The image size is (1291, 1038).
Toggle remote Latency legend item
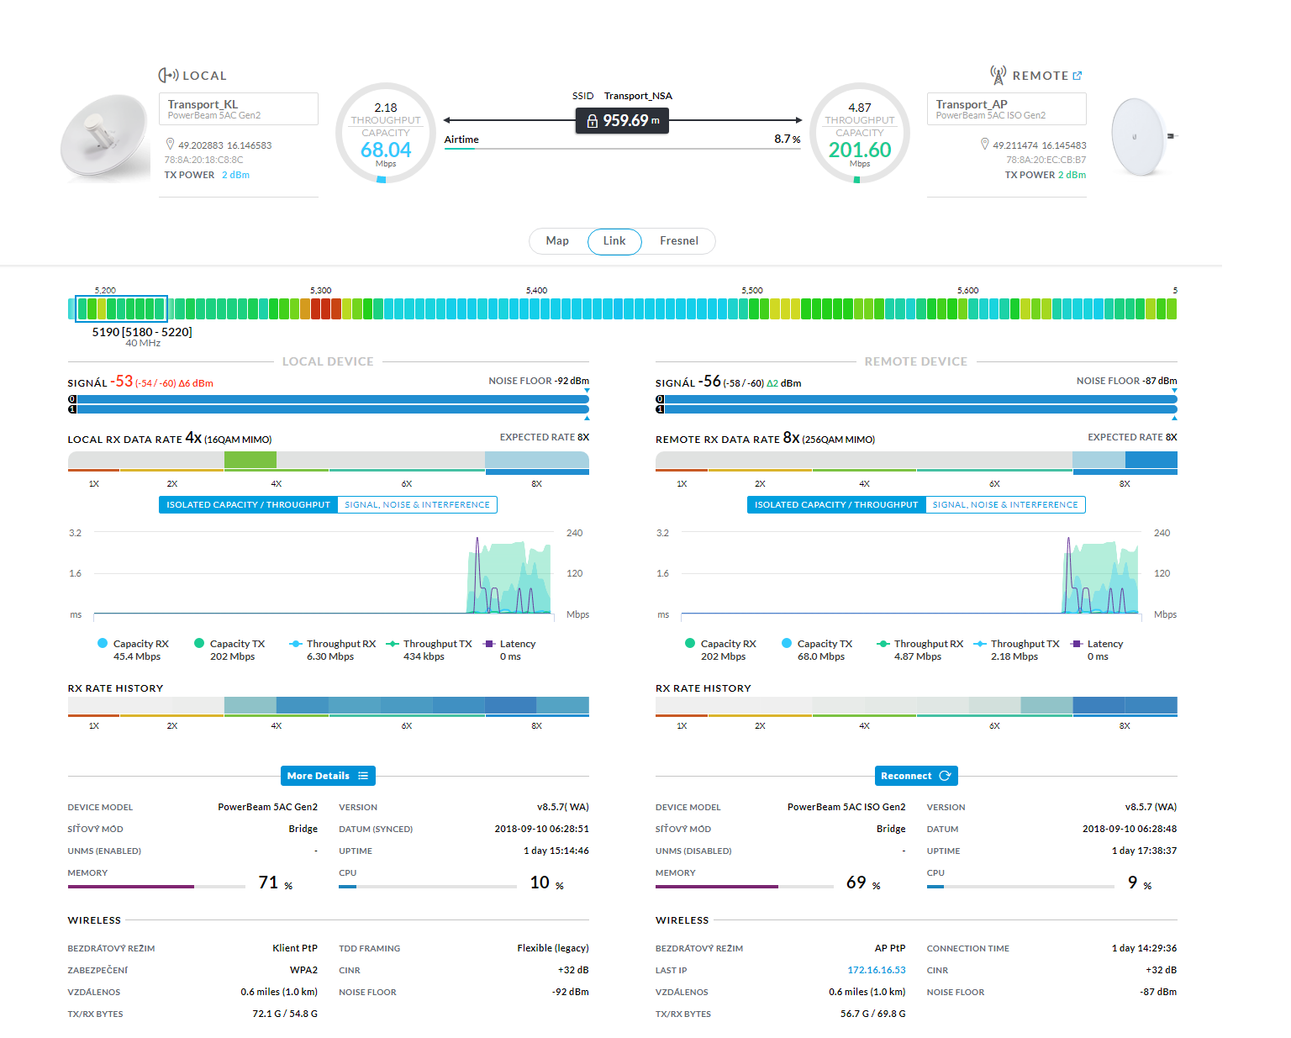(x=1097, y=650)
